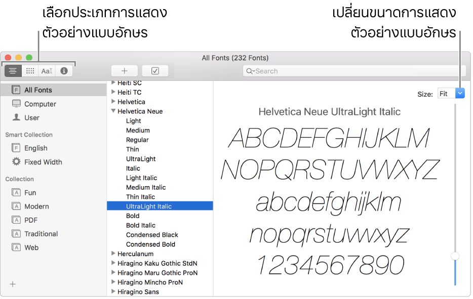Screen dimensions: 473x299
Task: Click the English collection icon
Action: coord(16,148)
